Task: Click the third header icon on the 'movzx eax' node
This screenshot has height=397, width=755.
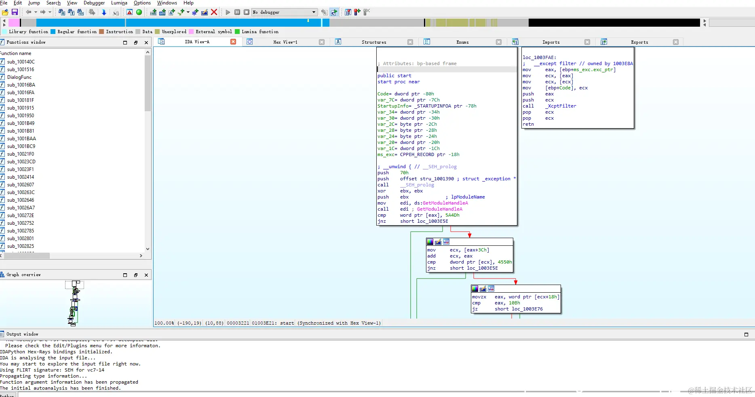Action: pyautogui.click(x=491, y=289)
